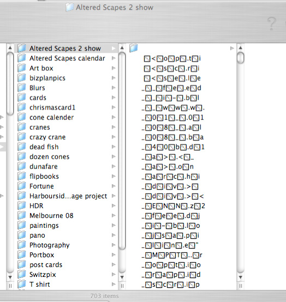Viewport: 286px width, 302px height.
Task: Expand arrow next to dead fish
Action: 114,147
